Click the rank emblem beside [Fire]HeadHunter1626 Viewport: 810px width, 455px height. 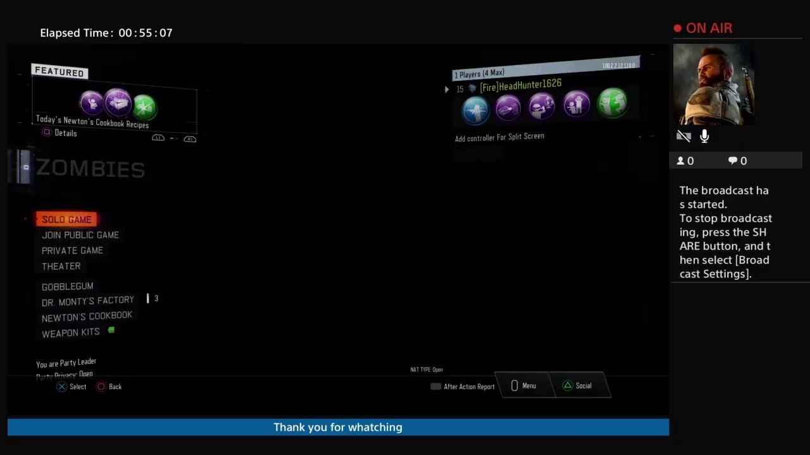pos(472,88)
